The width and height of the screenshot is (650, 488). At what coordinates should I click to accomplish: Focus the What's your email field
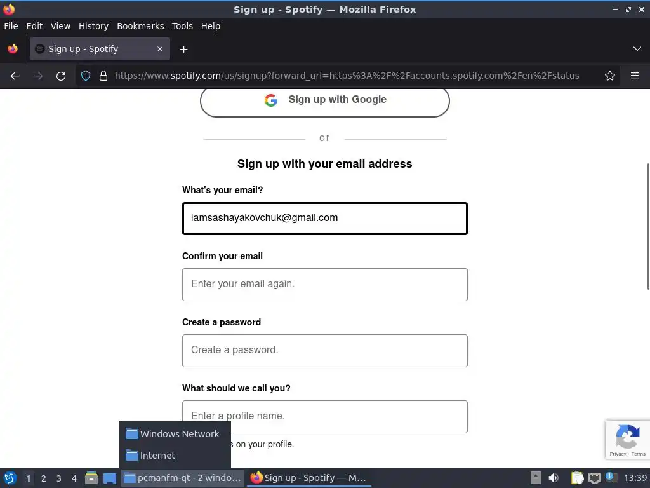324,219
